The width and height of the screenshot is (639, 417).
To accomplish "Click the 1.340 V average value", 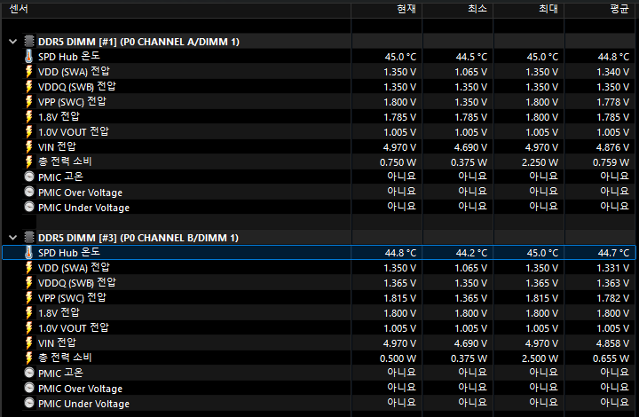I will (x=613, y=72).
